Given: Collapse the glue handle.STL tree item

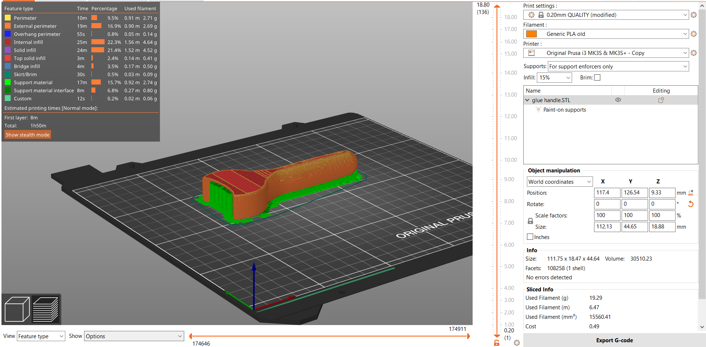Looking at the screenshot, I should tap(527, 100).
